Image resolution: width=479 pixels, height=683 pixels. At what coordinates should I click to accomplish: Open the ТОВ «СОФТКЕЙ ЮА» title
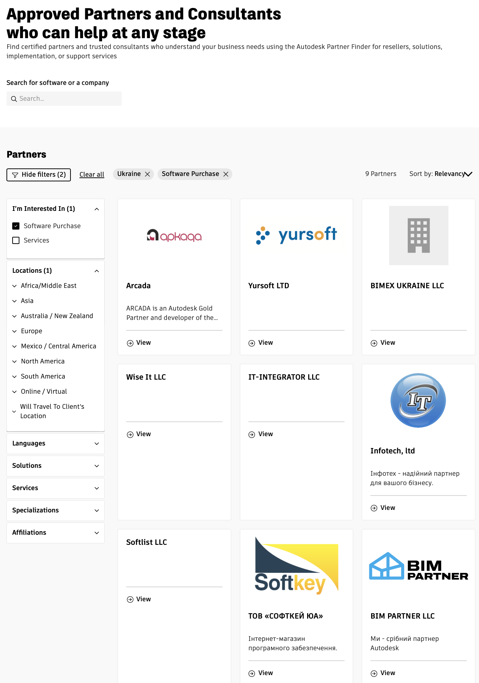[286, 616]
